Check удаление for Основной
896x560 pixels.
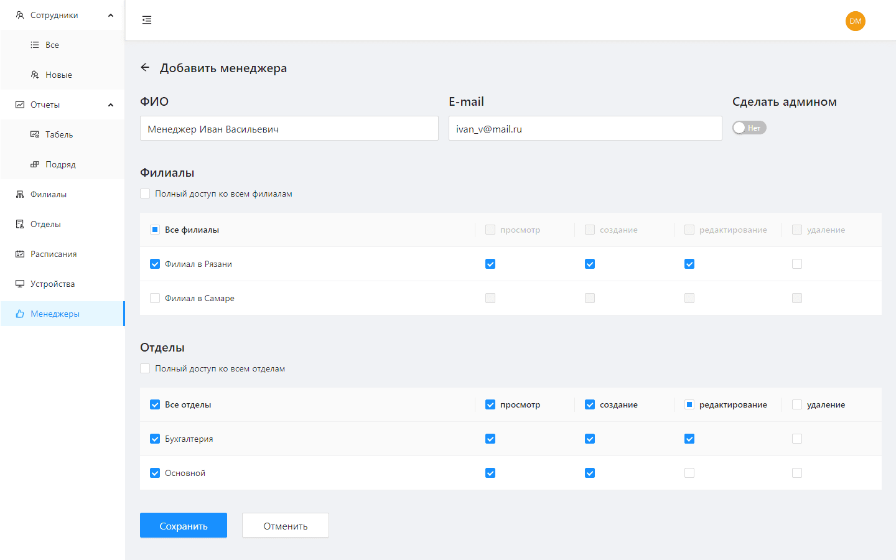pos(797,473)
